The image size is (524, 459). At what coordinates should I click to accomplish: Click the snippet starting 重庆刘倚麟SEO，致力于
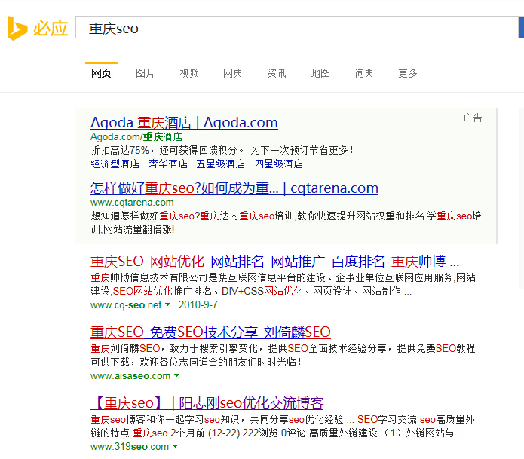click(x=283, y=356)
